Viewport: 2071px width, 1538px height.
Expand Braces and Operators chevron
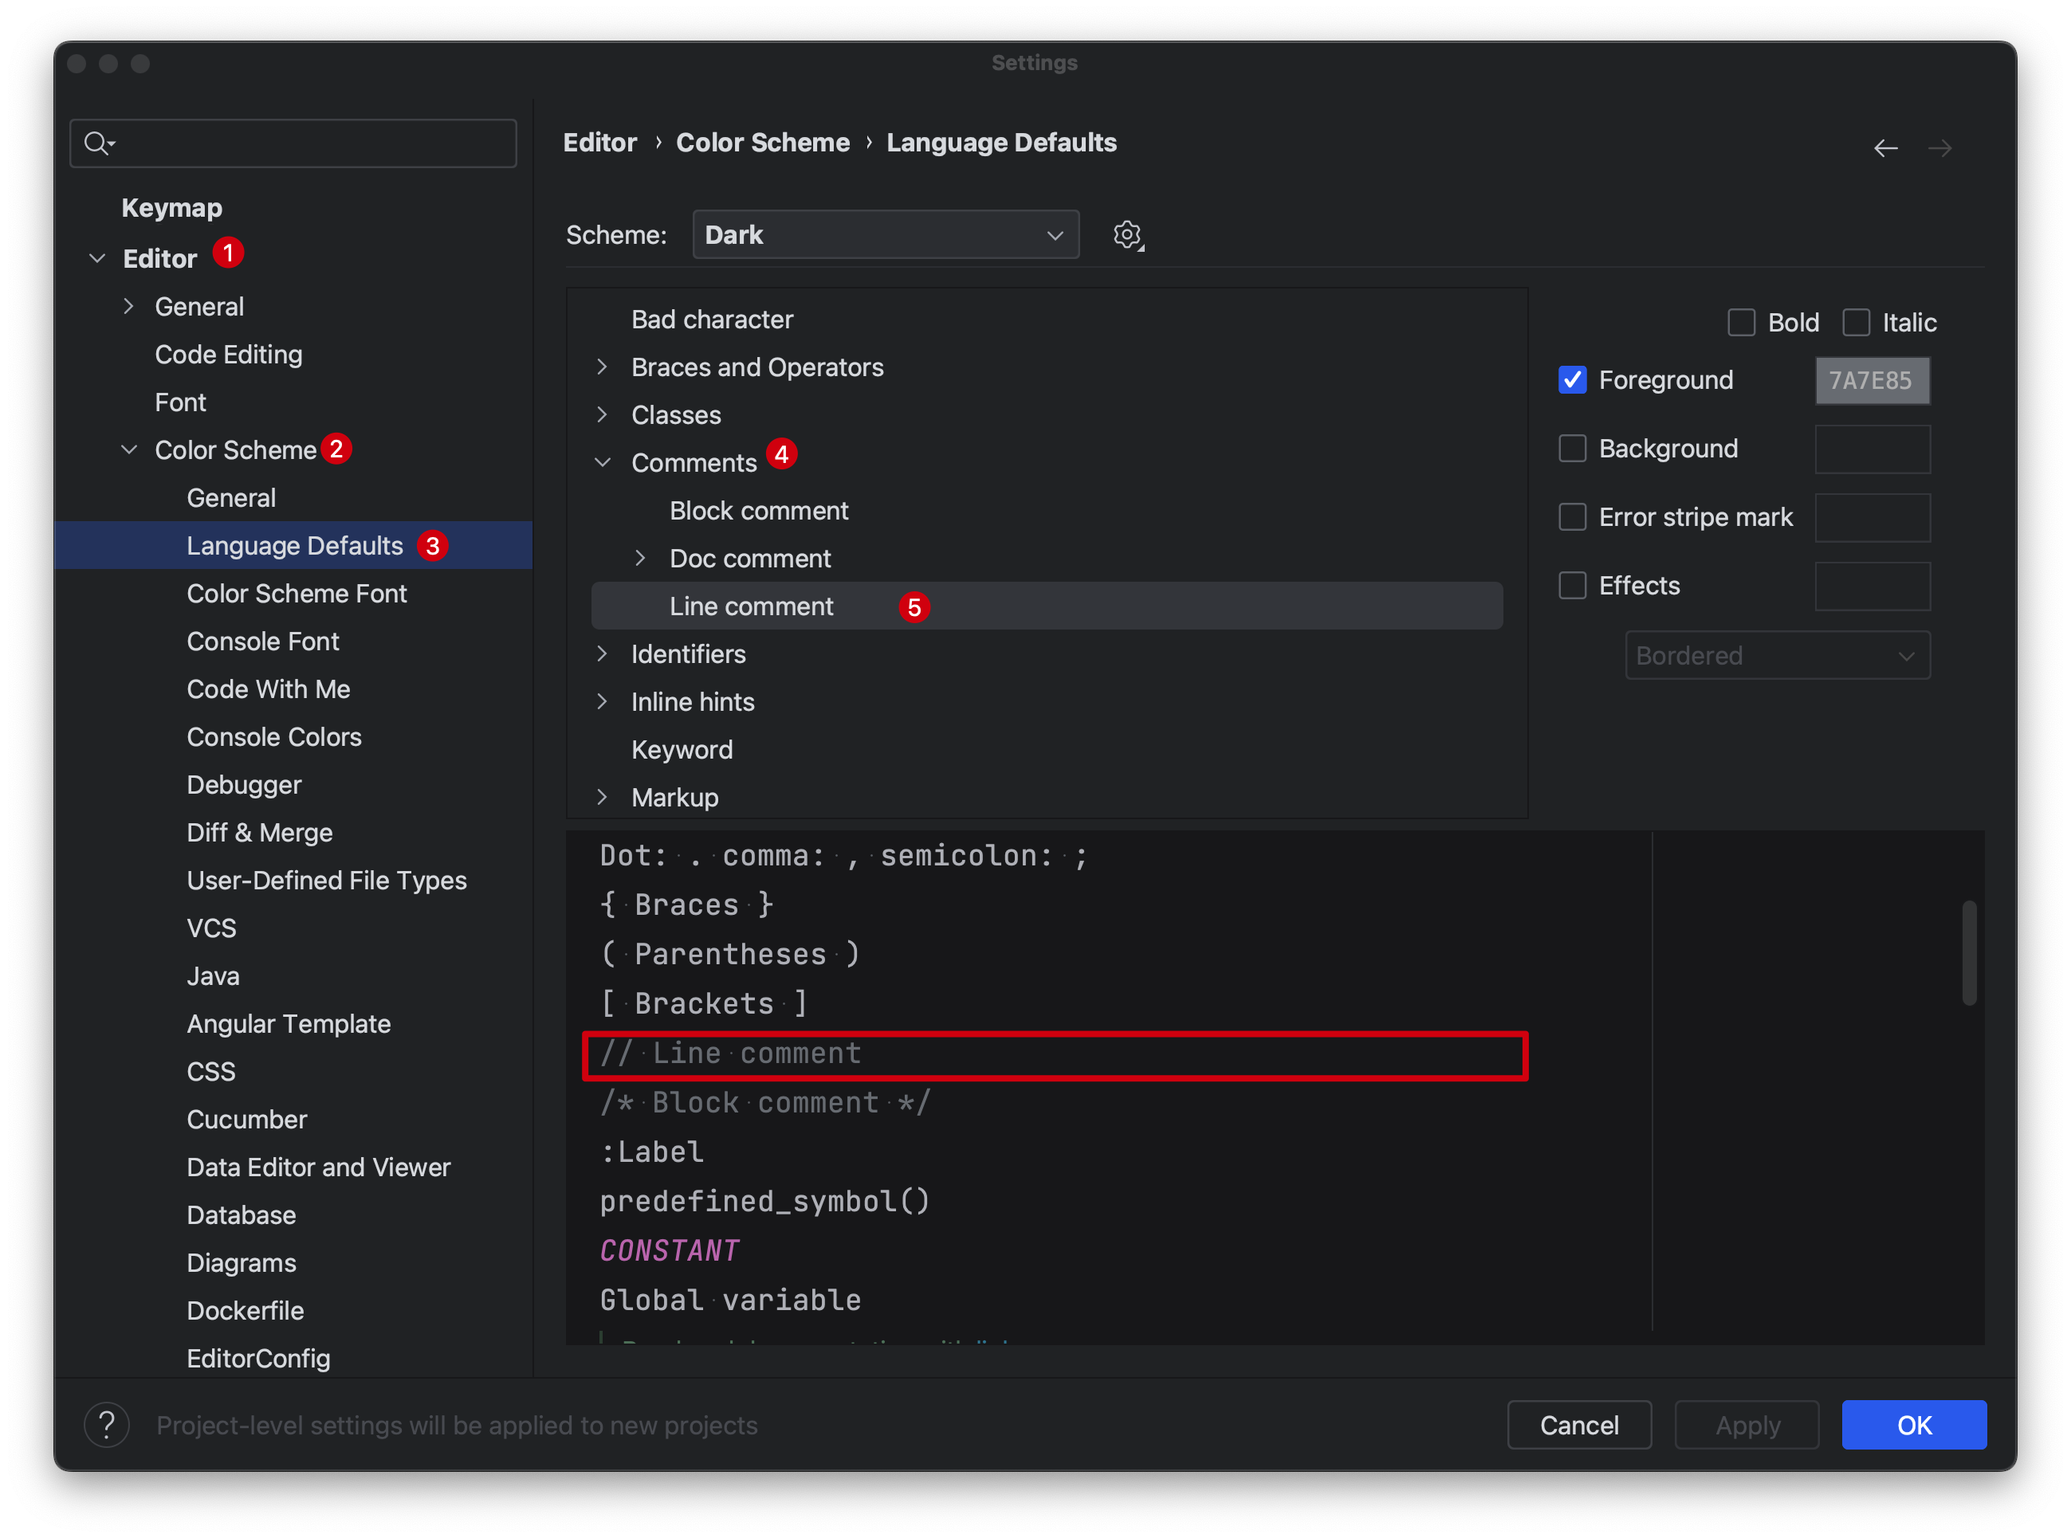(603, 367)
